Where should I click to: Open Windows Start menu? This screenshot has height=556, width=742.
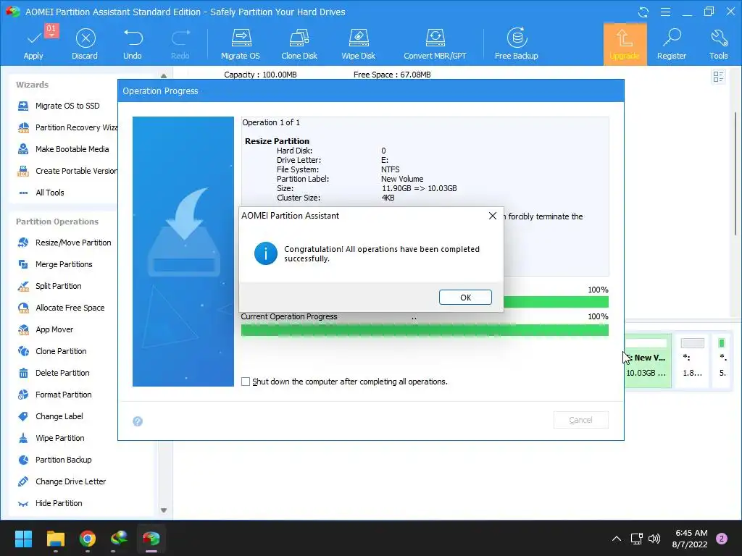23,539
